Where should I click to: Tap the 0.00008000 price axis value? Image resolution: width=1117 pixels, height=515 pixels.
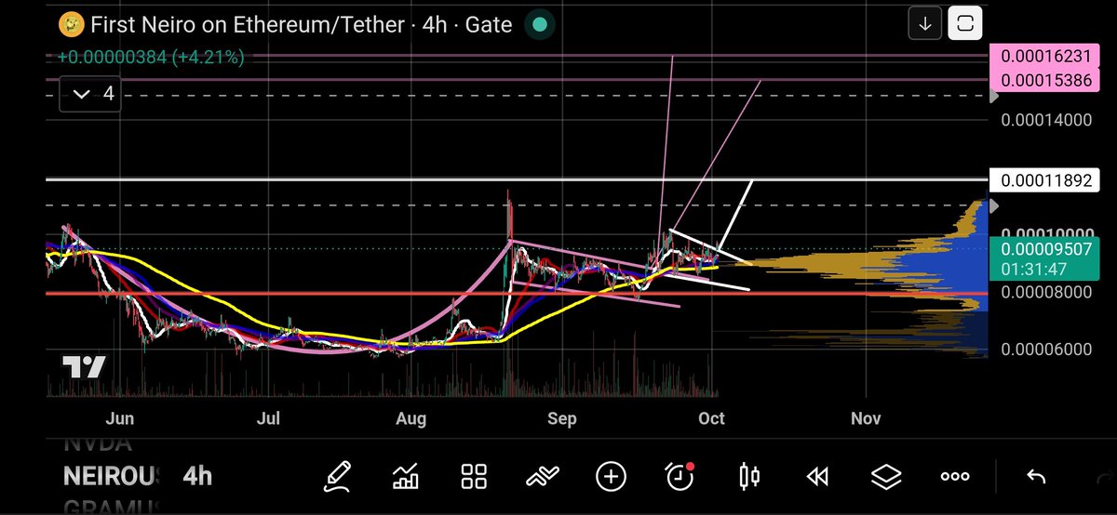[x=1045, y=293]
